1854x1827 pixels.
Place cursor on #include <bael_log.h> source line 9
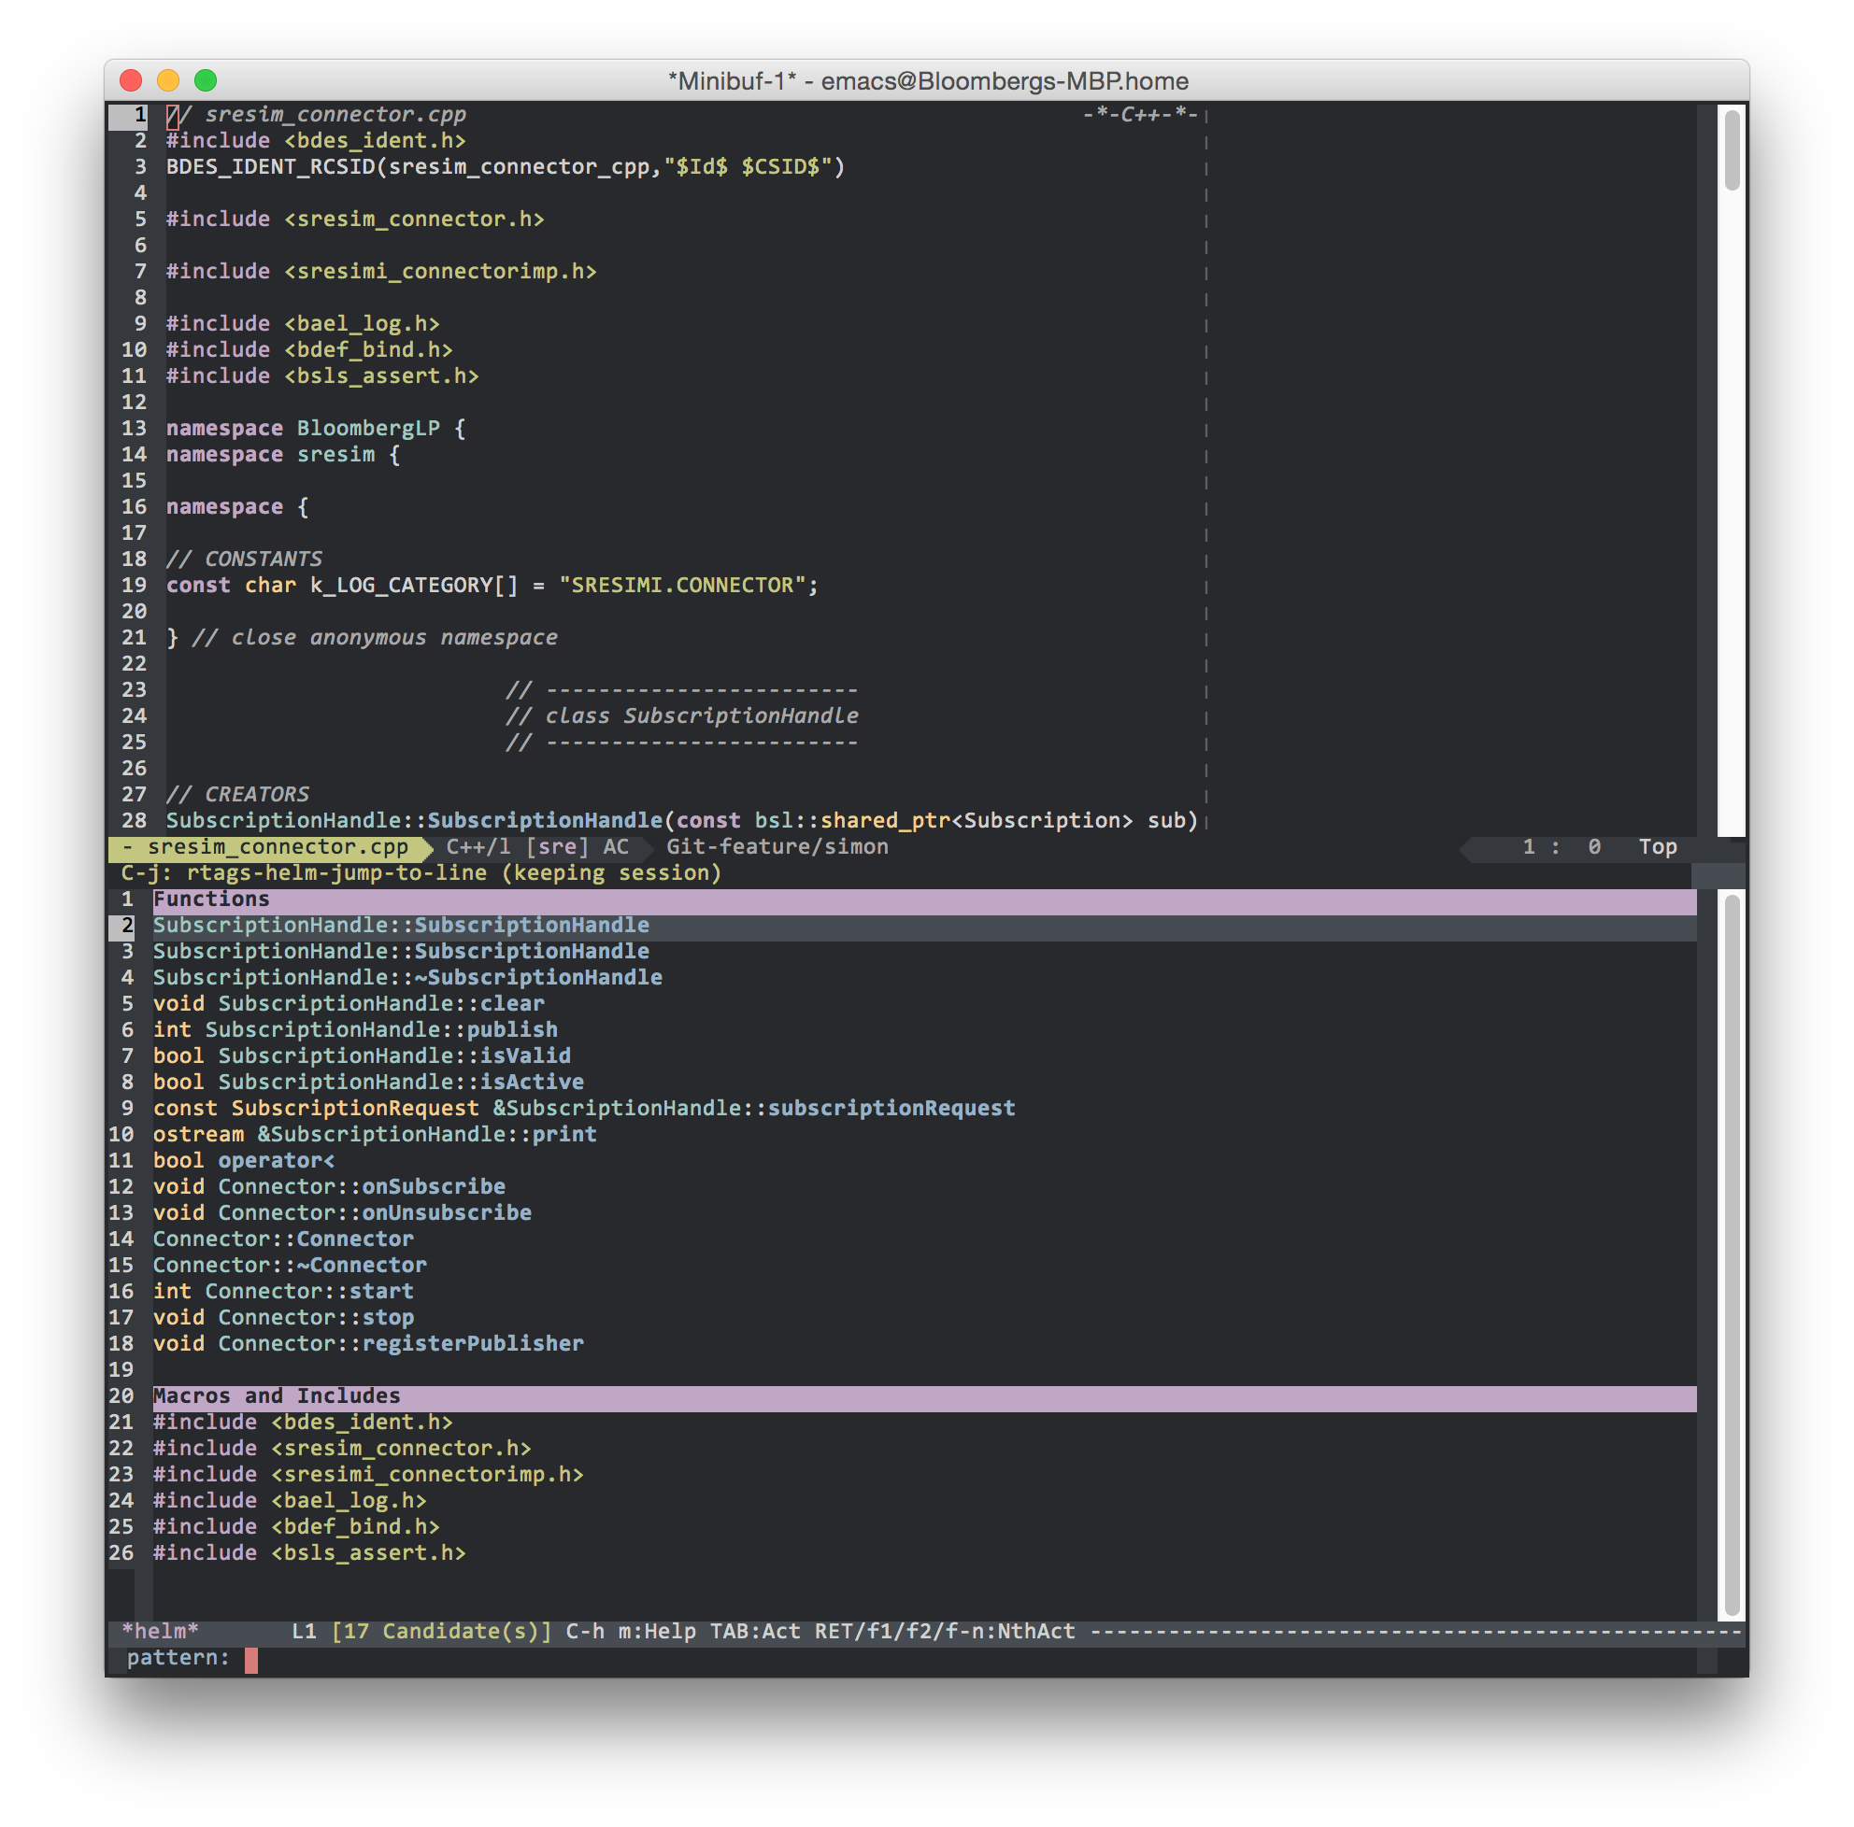pos(302,324)
